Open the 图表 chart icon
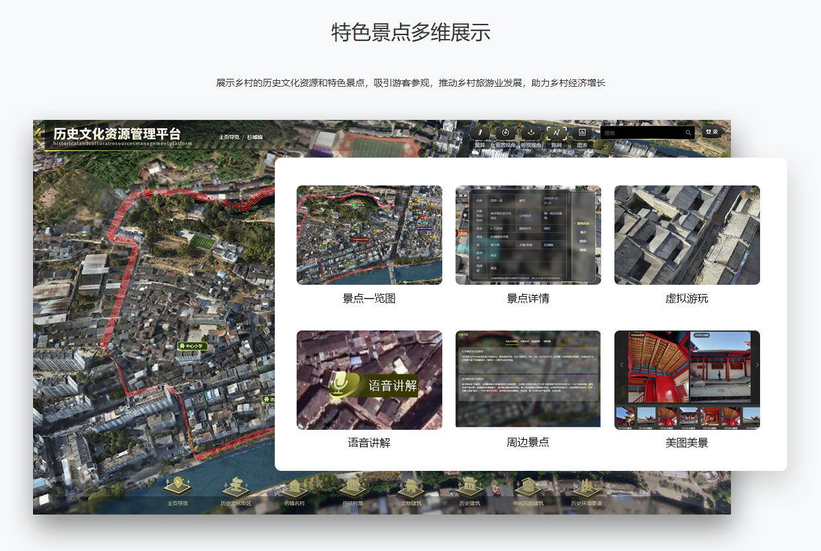 click(582, 132)
